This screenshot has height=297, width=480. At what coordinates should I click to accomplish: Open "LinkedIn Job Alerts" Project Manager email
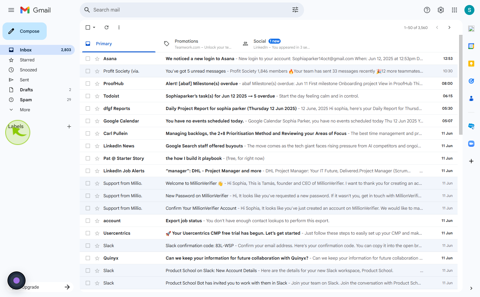269,171
